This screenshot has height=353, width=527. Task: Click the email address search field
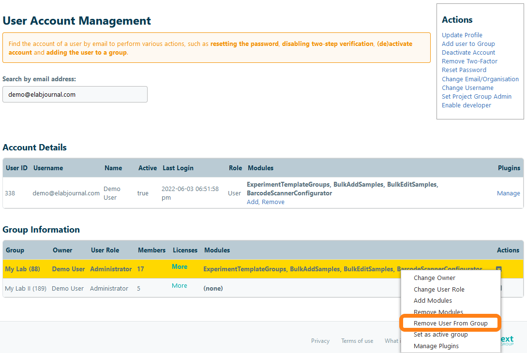75,94
